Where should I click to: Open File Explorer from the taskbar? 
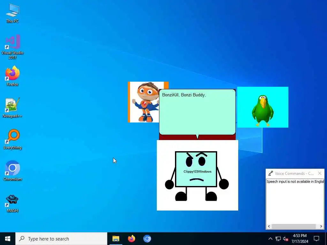coord(116,239)
